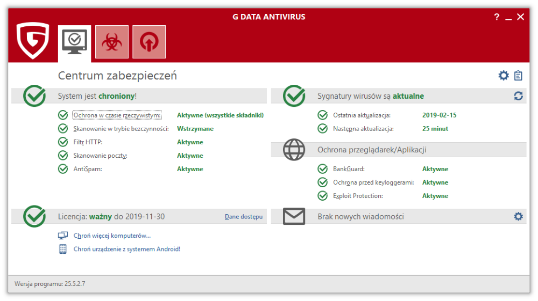The image size is (538, 301).
Task: Click check icon beside Skanowanie poczty
Action: 63,155
